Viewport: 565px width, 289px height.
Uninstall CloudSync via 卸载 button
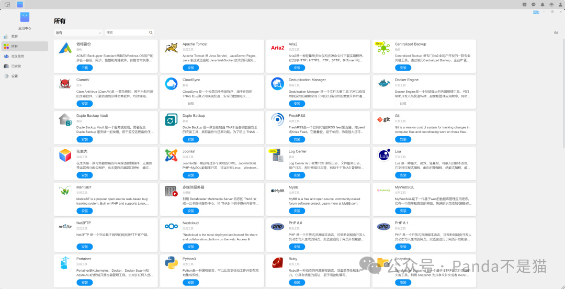coord(190,104)
